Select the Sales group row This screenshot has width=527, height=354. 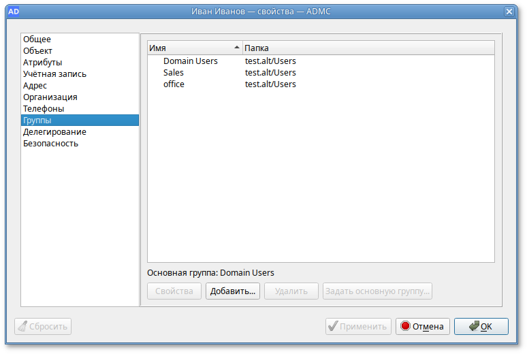(x=174, y=73)
